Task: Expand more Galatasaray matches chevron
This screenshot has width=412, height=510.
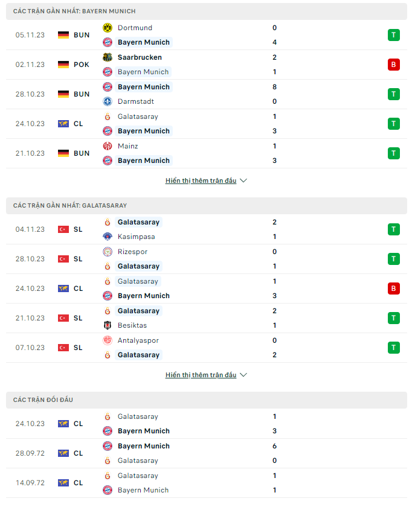Action: 243,375
